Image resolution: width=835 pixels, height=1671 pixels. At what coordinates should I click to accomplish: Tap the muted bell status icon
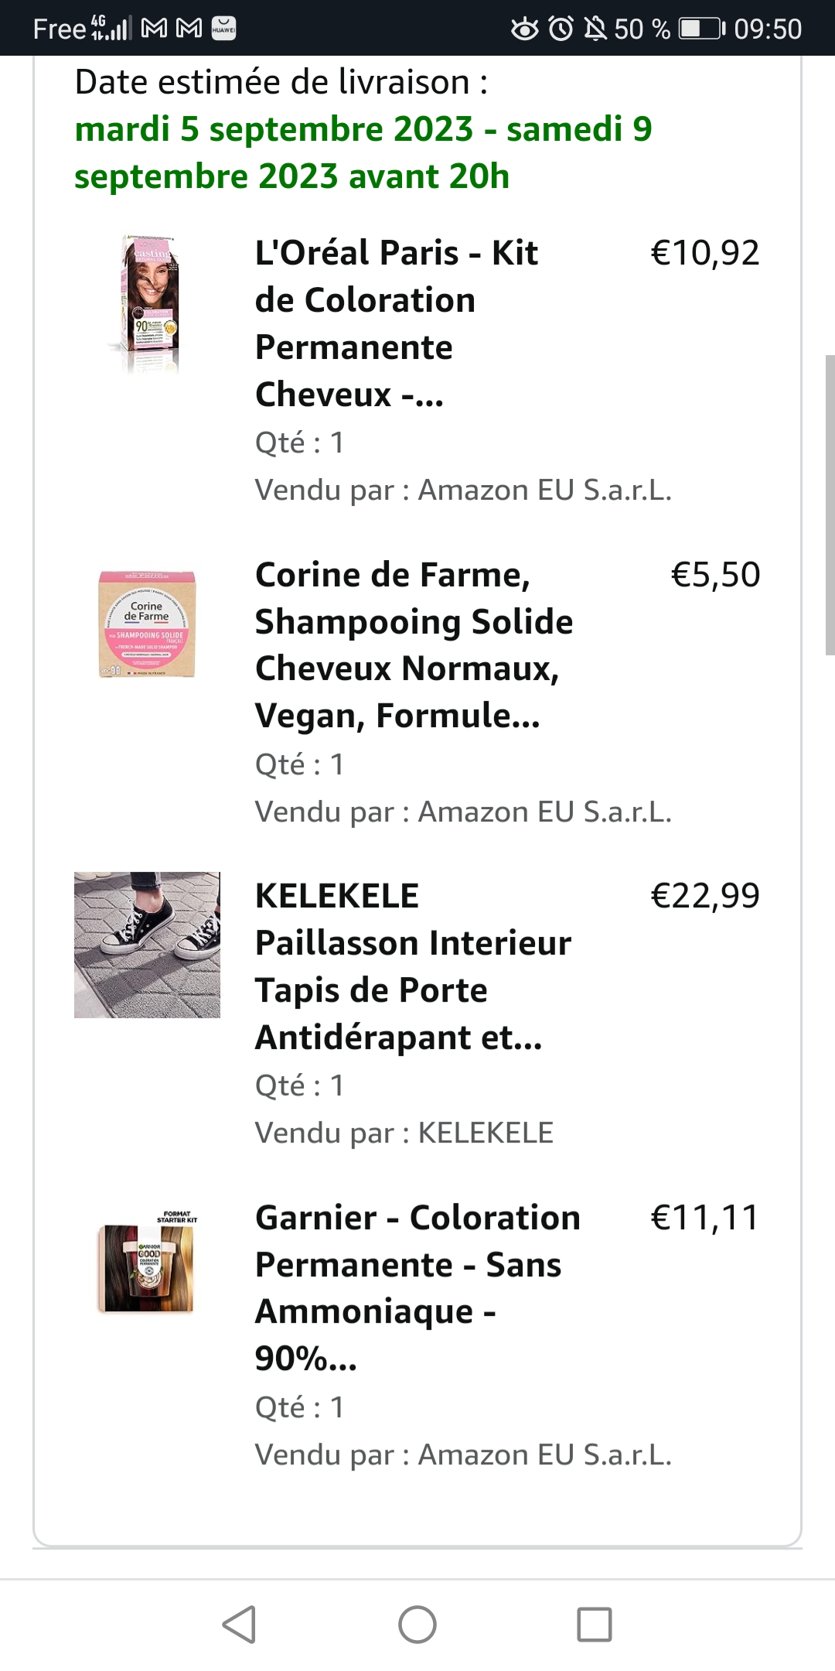(x=595, y=29)
